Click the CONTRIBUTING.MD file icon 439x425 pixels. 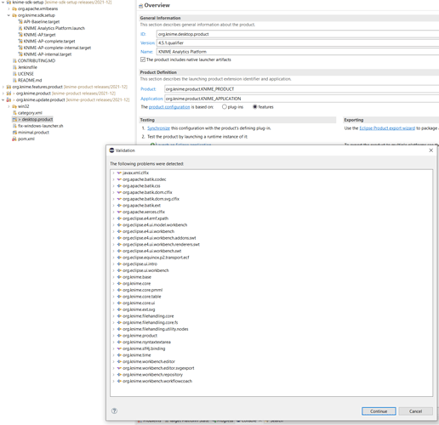(x=14, y=60)
